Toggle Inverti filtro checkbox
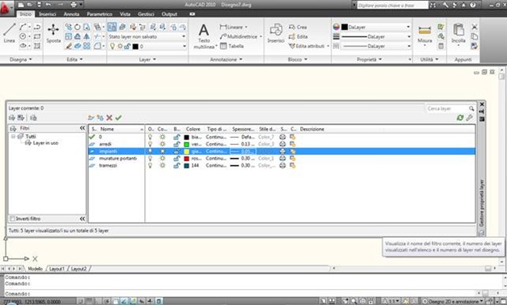 13,219
